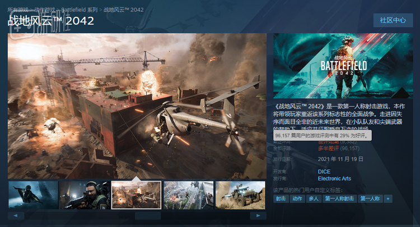Select the 第一人称 tag

point(370,198)
